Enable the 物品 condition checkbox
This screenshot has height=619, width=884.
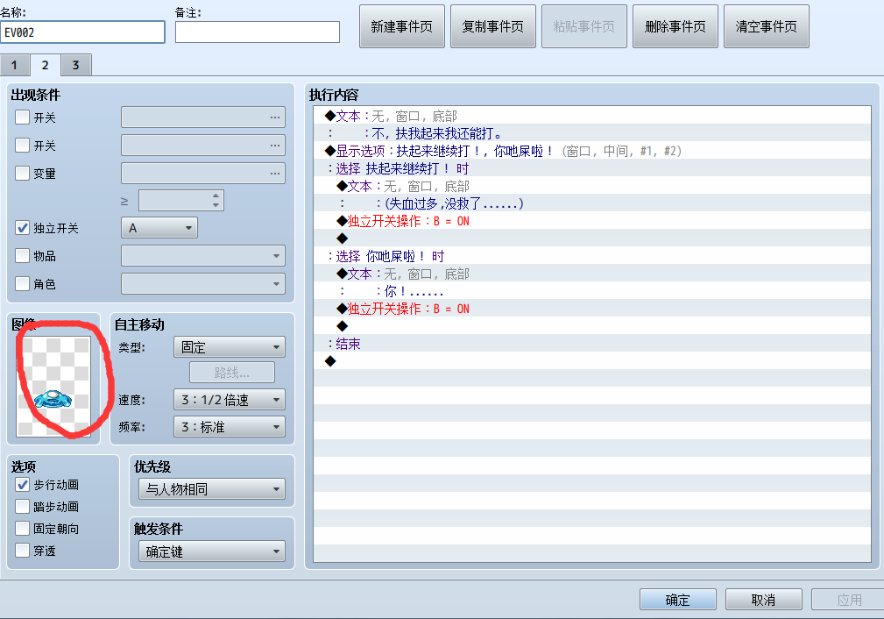click(x=23, y=256)
